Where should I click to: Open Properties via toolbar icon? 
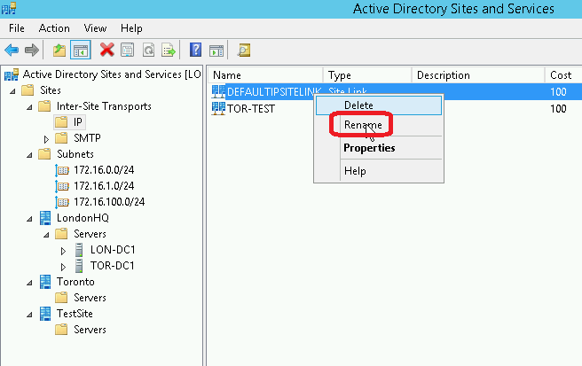(x=128, y=50)
